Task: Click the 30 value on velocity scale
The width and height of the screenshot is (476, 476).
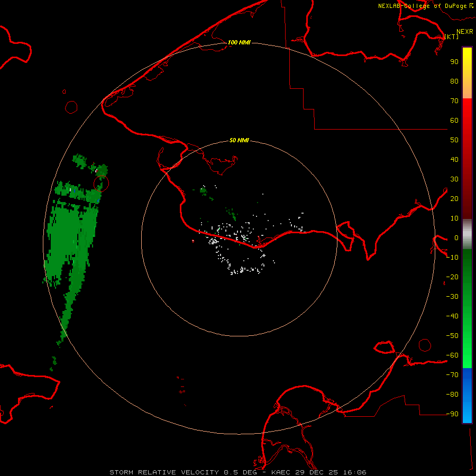Action: 454,179
